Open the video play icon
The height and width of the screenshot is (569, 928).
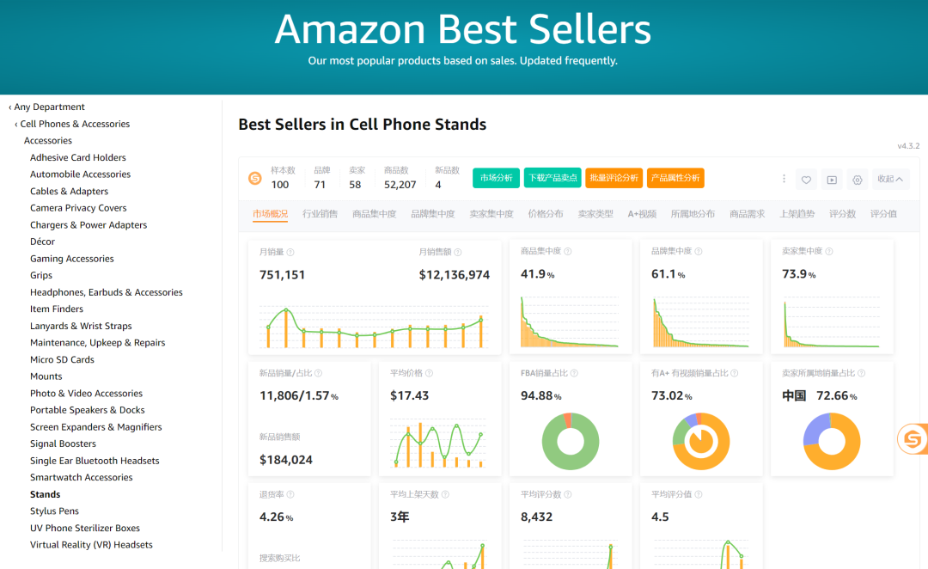pos(832,180)
